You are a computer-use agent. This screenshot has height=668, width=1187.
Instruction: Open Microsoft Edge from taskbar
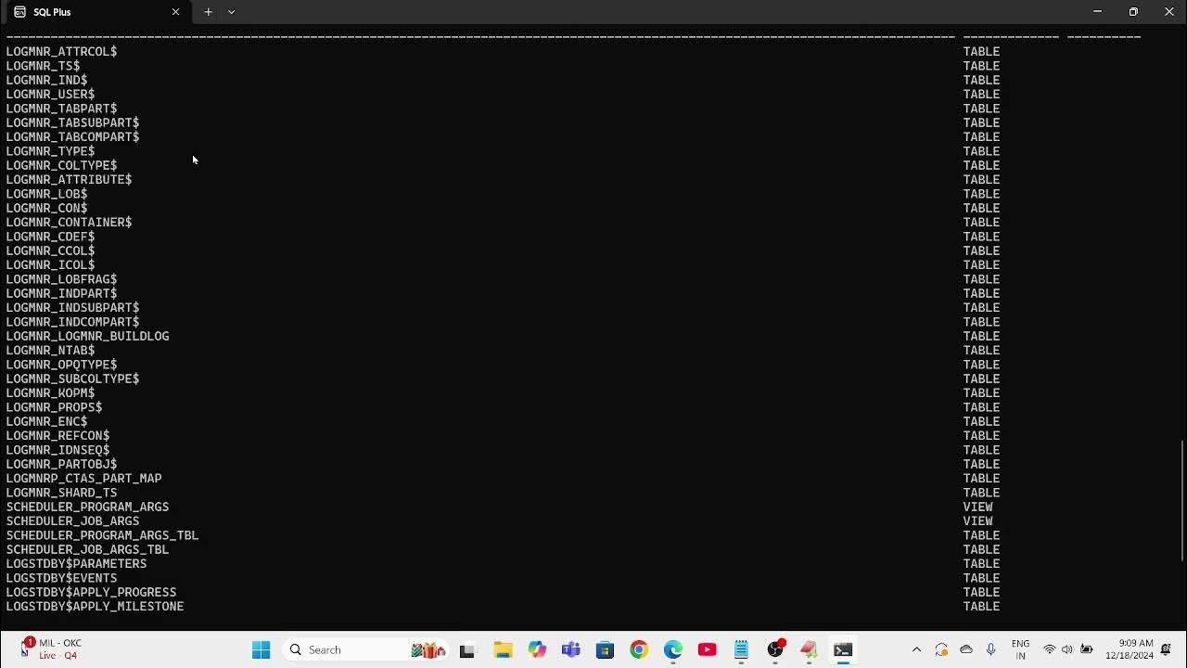coord(673,649)
